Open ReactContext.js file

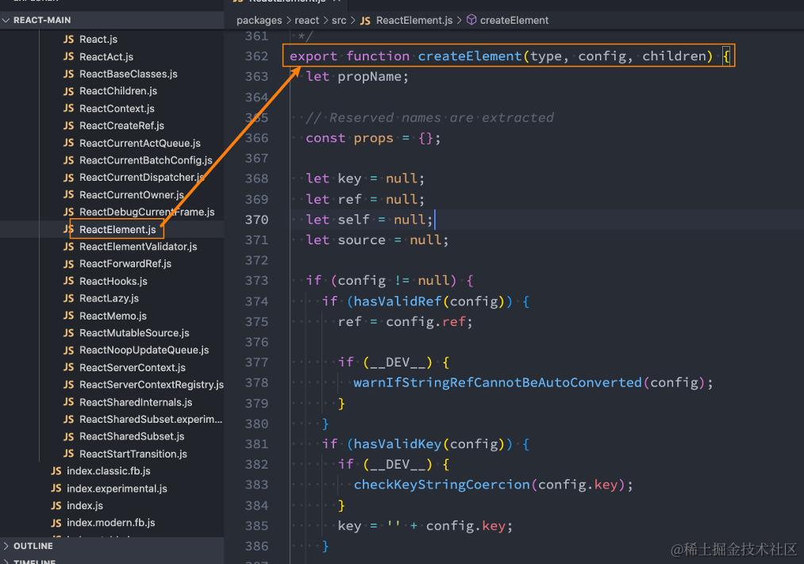pyautogui.click(x=117, y=109)
